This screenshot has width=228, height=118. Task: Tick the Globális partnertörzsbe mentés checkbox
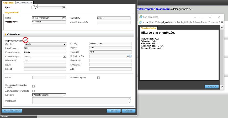tap(33, 86)
